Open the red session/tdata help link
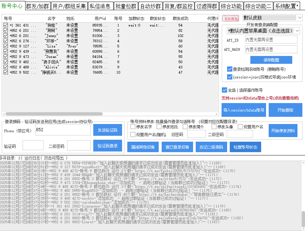This screenshot has width=305, height=231. (260, 98)
